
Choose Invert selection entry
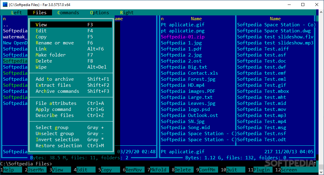[x=71, y=140]
